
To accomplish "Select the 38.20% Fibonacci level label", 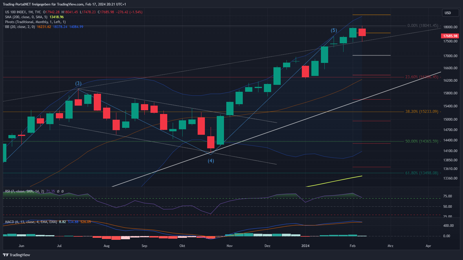I will pos(422,111).
